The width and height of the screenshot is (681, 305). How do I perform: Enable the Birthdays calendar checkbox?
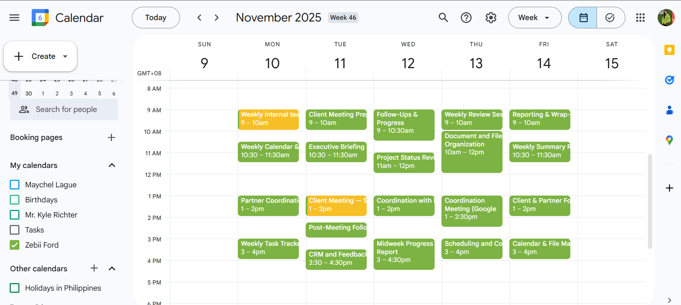tap(15, 200)
